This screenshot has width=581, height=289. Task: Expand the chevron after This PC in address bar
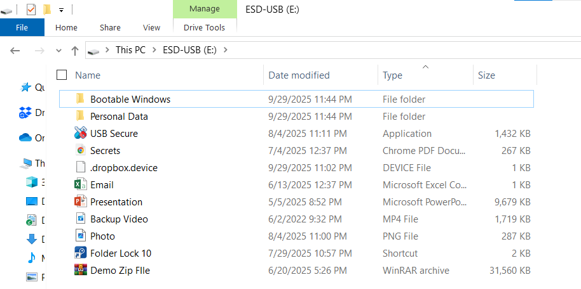(x=154, y=50)
